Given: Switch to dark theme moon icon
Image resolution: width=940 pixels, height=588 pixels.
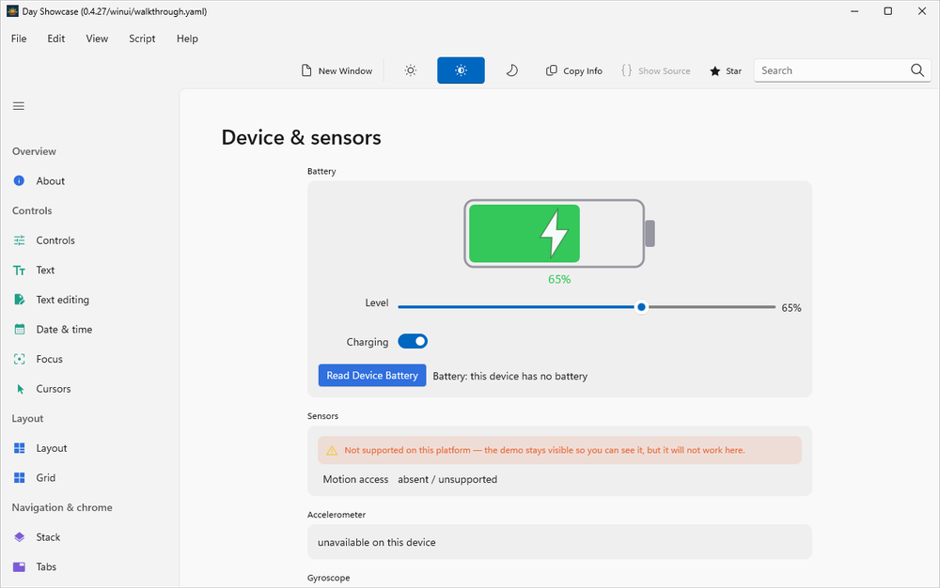Looking at the screenshot, I should click(511, 70).
